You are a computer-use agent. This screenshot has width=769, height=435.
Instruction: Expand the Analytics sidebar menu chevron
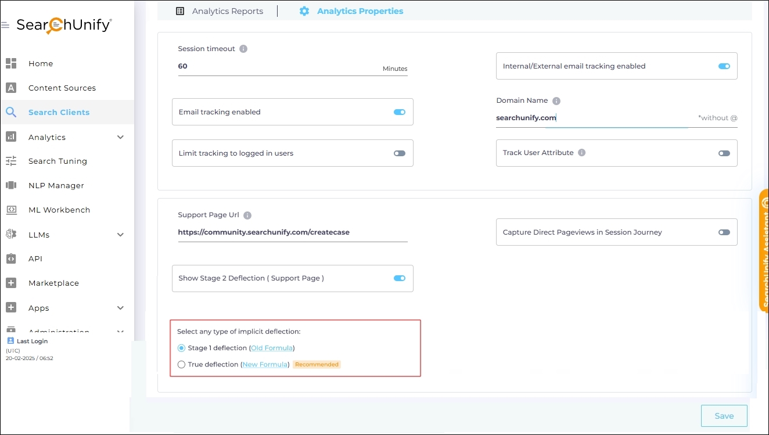(x=120, y=137)
